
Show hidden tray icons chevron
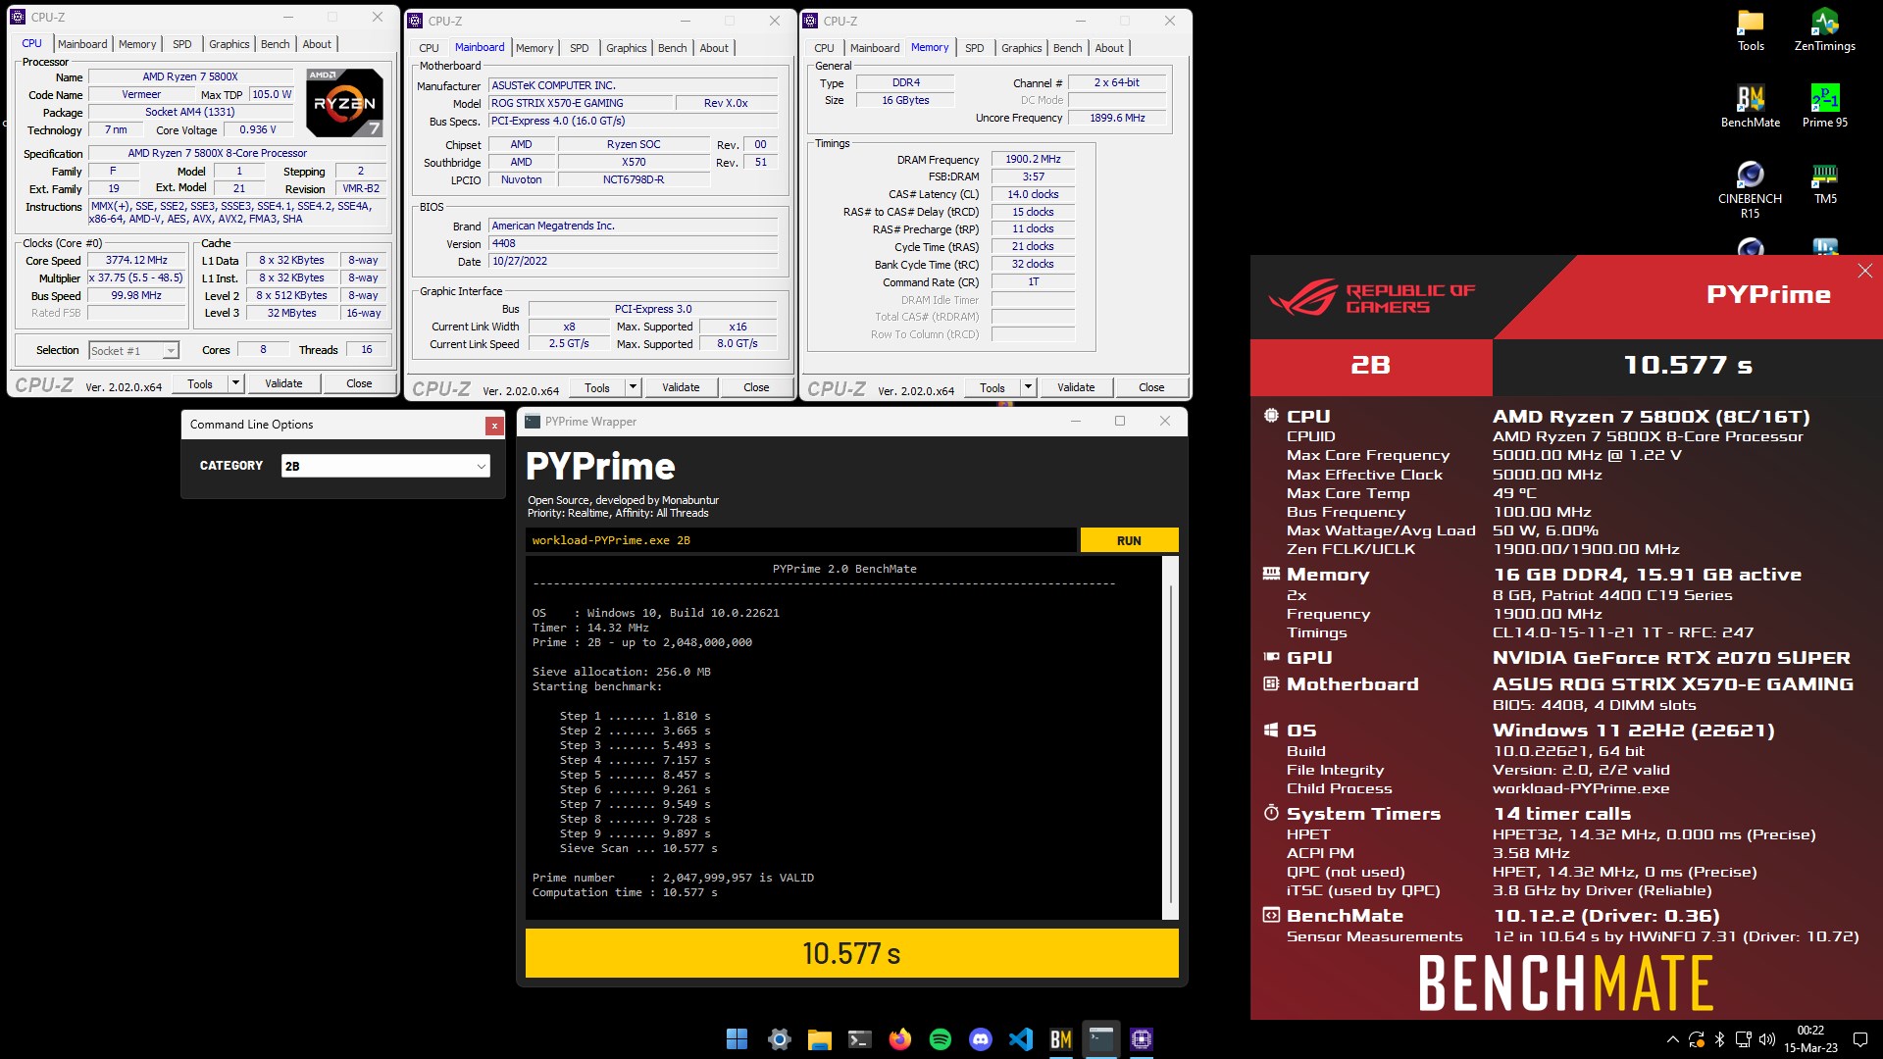tap(1672, 1039)
